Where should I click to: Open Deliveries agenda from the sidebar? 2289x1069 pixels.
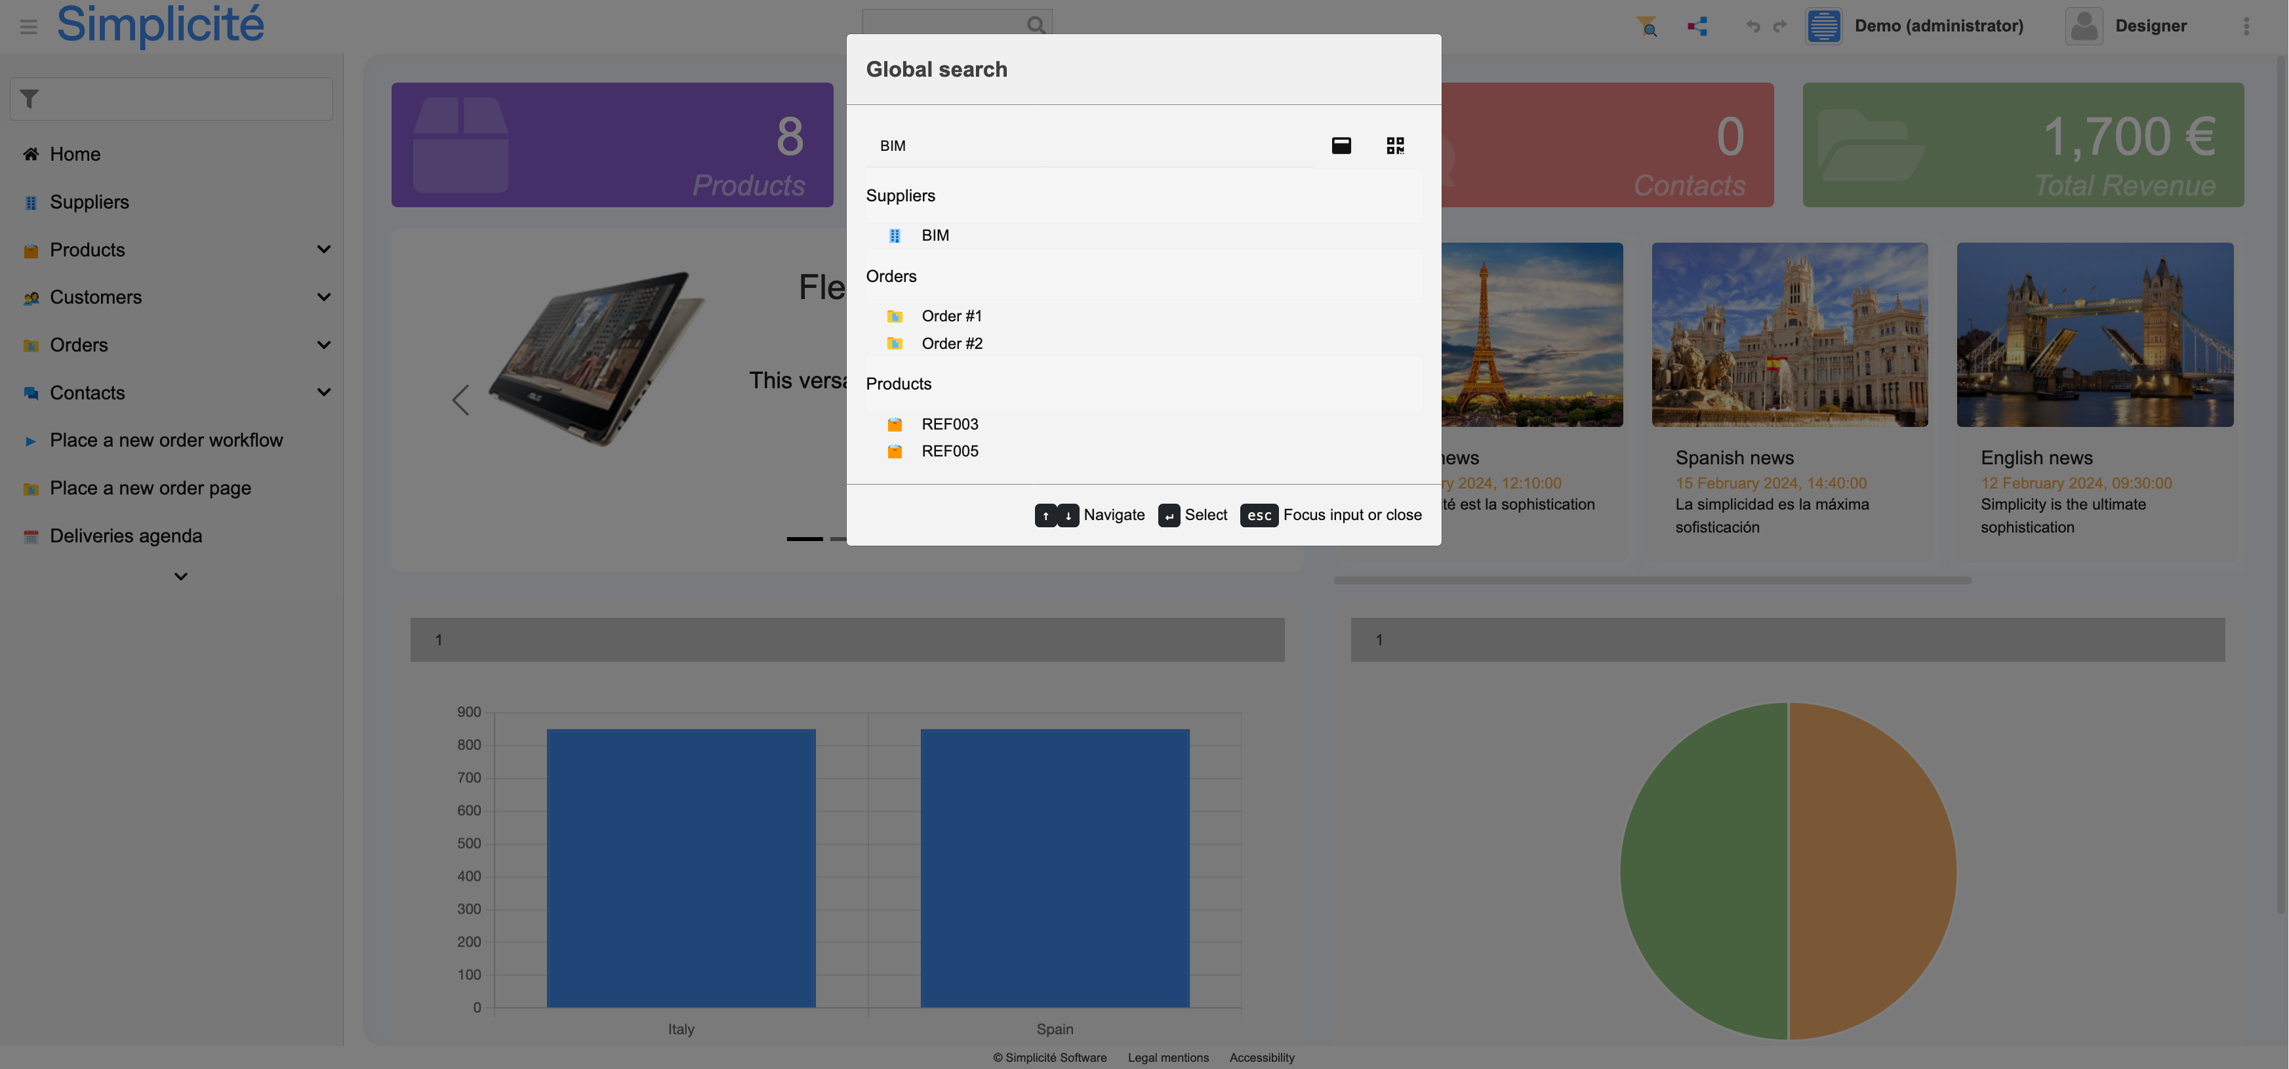pos(125,535)
